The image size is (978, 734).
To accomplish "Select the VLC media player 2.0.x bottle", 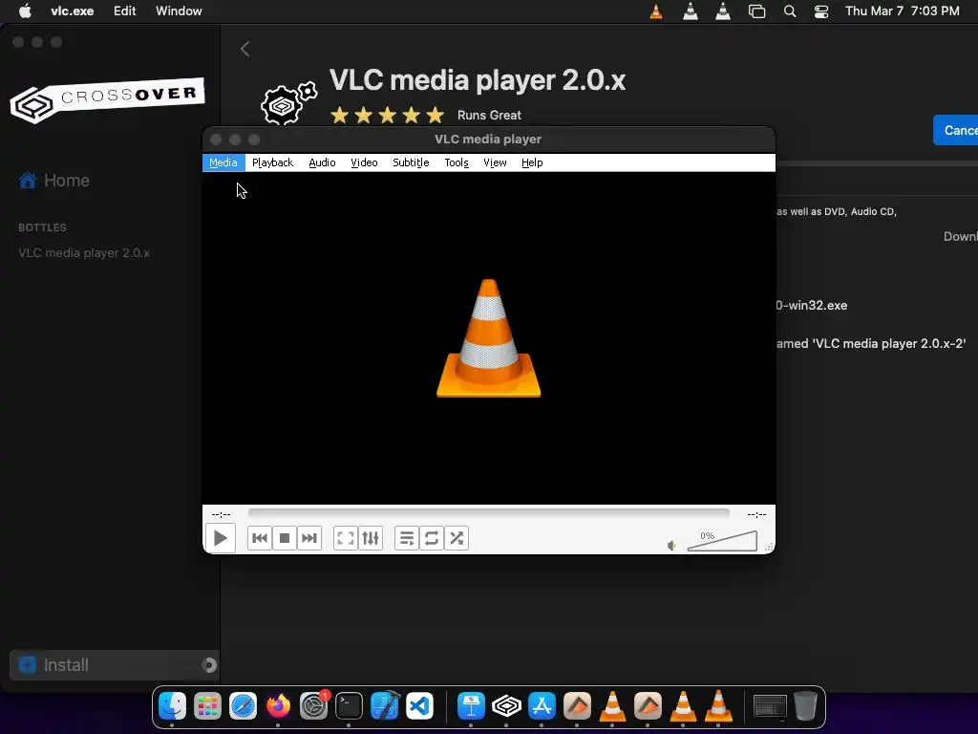I will tap(84, 252).
